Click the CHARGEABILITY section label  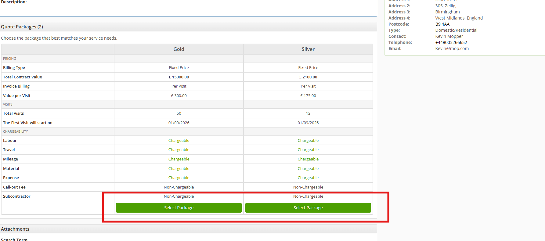pyautogui.click(x=15, y=131)
